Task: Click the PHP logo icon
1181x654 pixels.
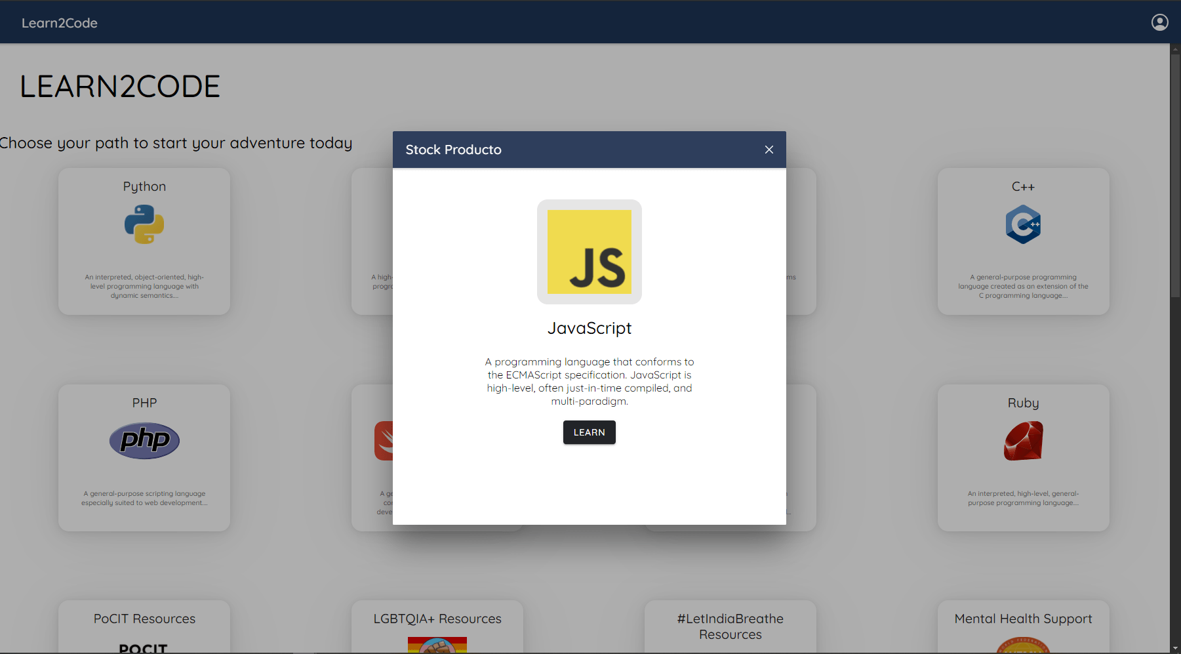Action: tap(144, 441)
